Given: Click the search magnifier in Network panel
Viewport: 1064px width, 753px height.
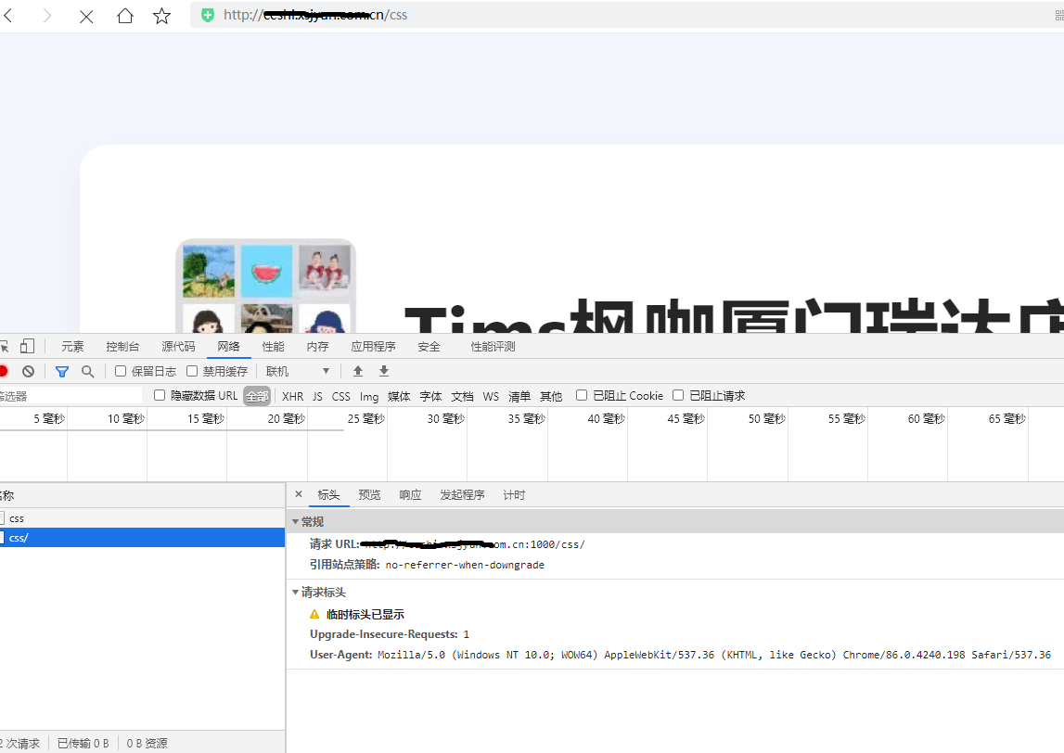Looking at the screenshot, I should coord(87,370).
